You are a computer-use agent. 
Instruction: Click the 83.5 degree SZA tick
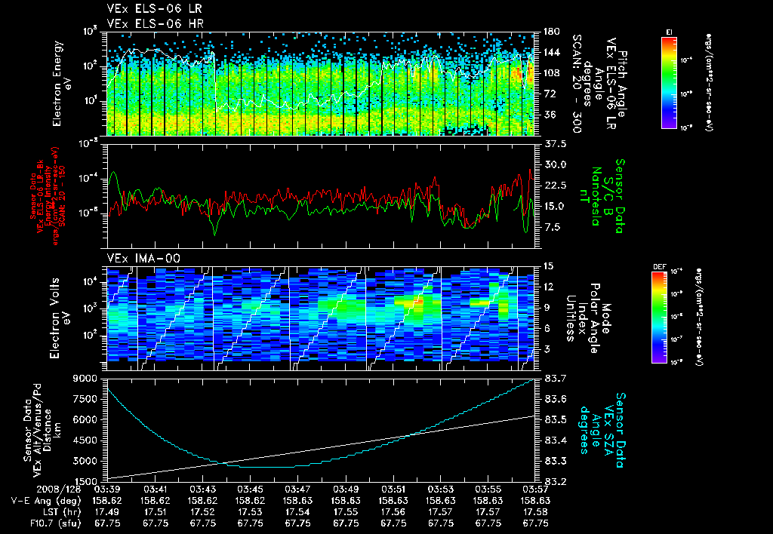pos(555,419)
